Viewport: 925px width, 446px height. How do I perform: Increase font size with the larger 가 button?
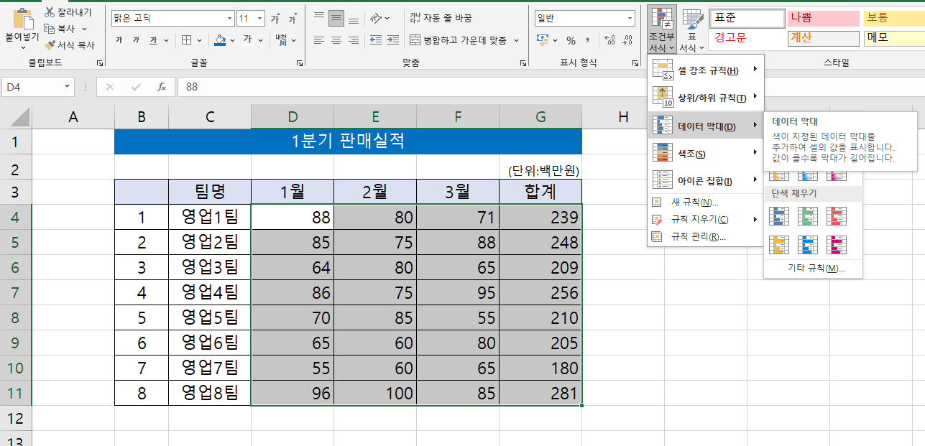pos(275,19)
